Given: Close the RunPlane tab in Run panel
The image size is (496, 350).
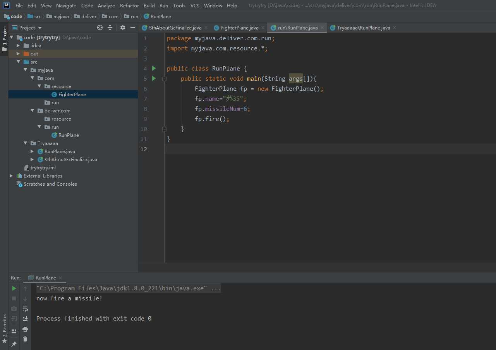Looking at the screenshot, I should pos(60,278).
